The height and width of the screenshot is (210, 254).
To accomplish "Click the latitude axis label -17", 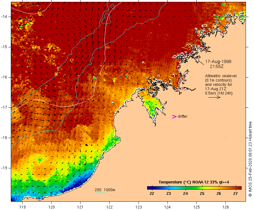I will pos(4,107).
